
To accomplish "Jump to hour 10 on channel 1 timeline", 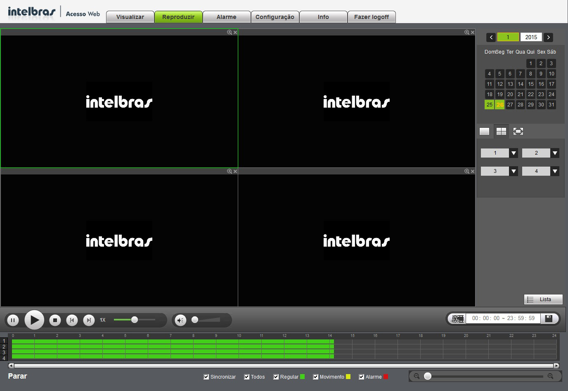I will tap(239, 342).
